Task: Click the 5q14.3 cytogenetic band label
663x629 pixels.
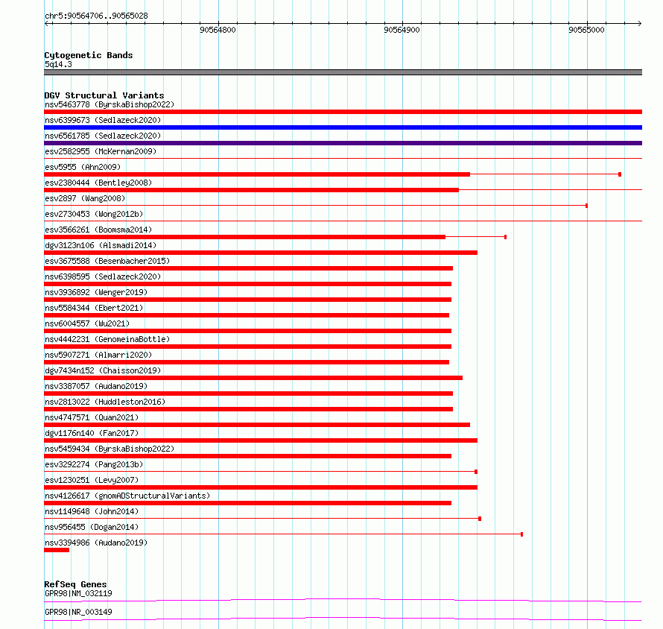Action: [x=58, y=64]
